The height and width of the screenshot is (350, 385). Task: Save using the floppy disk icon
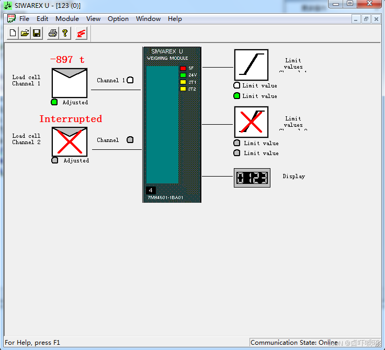37,33
